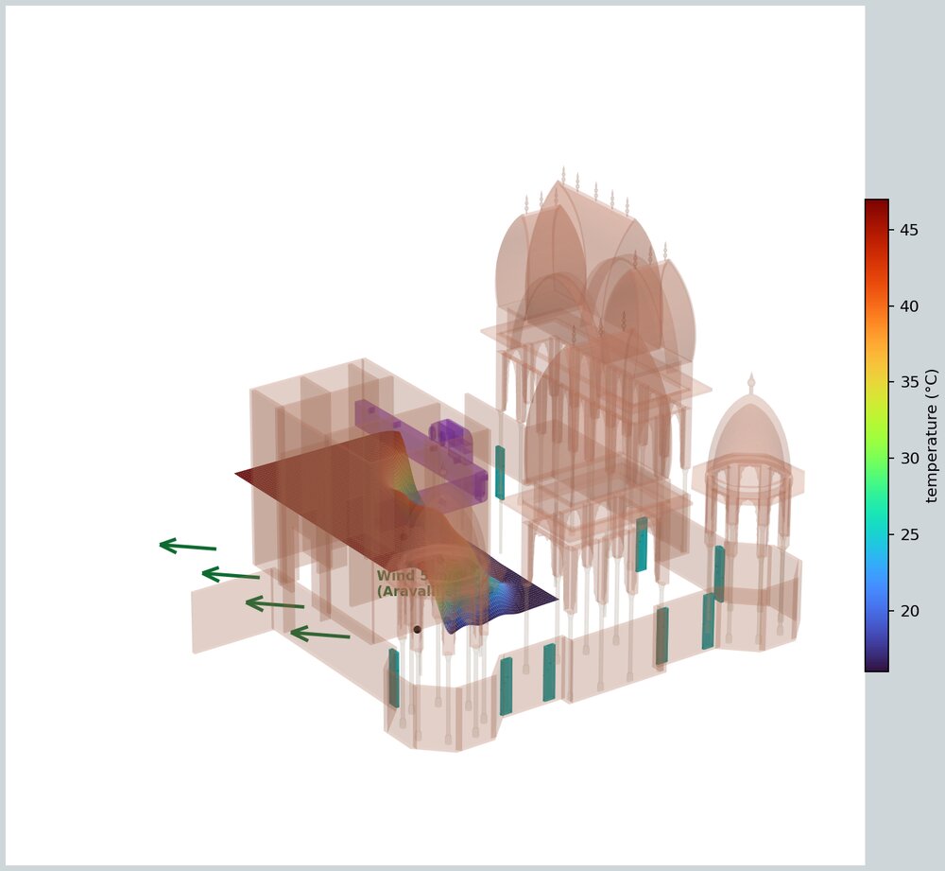Screen dimensions: 945x871
Task: Select the "35" colorbar tick label
Action: pyautogui.click(x=909, y=382)
